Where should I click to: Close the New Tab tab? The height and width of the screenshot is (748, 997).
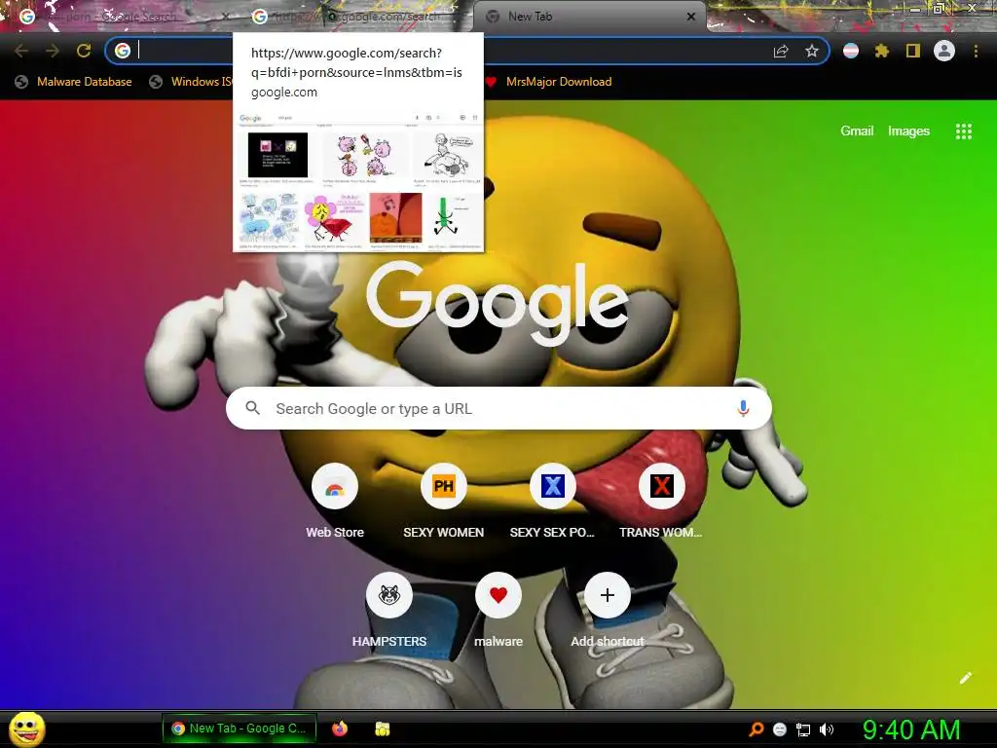(x=691, y=17)
